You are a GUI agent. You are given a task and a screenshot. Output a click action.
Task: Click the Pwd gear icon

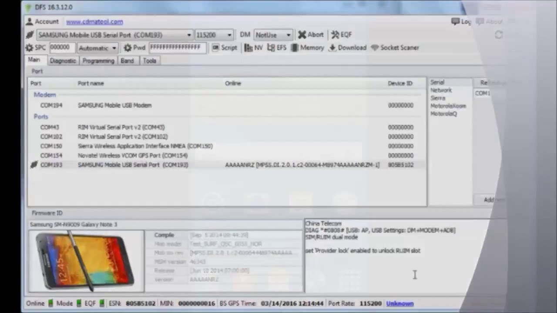[x=128, y=48]
